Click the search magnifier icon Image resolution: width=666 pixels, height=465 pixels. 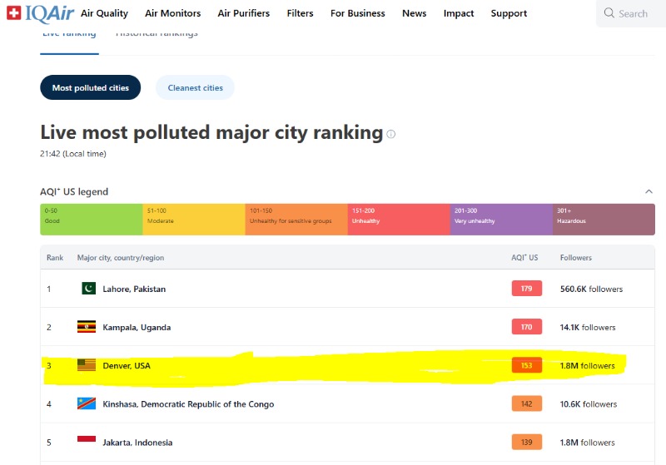tap(609, 13)
